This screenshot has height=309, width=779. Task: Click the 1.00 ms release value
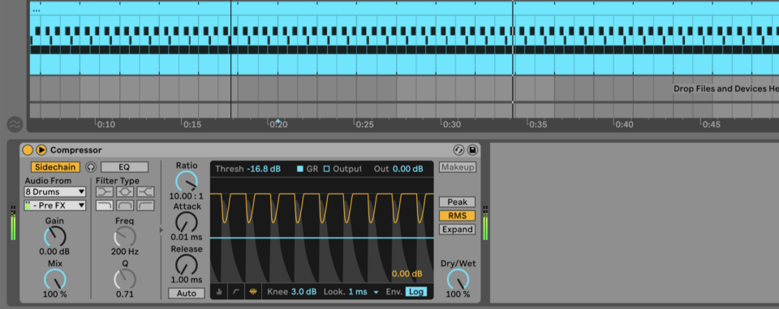tap(187, 280)
